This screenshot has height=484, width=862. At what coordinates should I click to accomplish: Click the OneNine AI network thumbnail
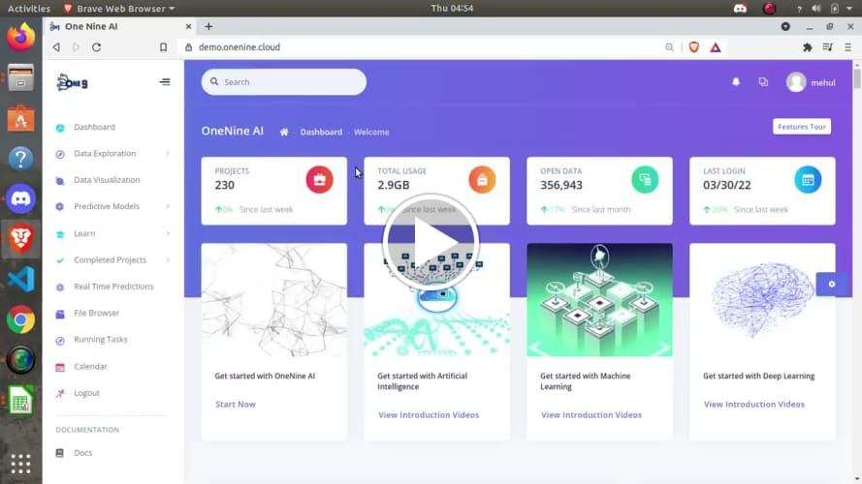coord(273,300)
